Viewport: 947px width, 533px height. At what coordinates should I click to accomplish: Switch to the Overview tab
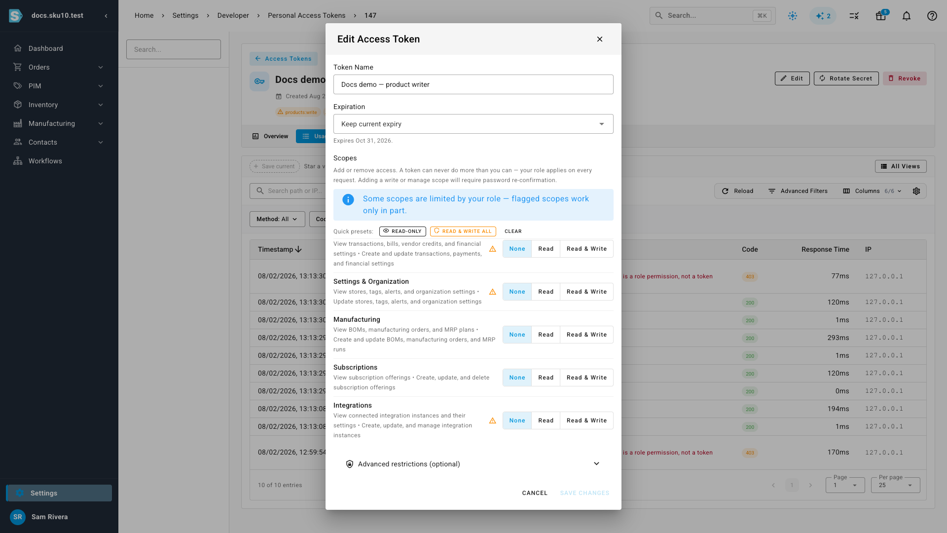tap(270, 136)
